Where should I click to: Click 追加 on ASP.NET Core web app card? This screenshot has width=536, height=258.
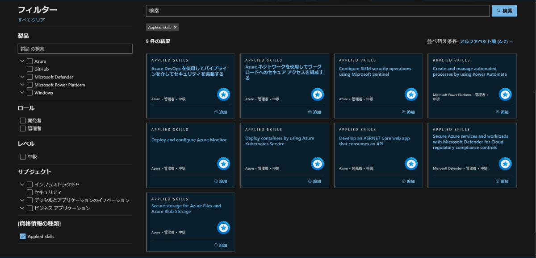click(408, 181)
